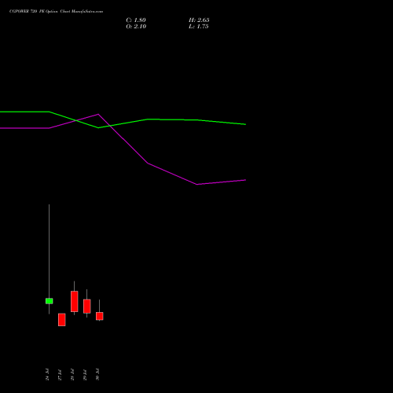
Task: Click the green indicator line
Action: click(148, 119)
